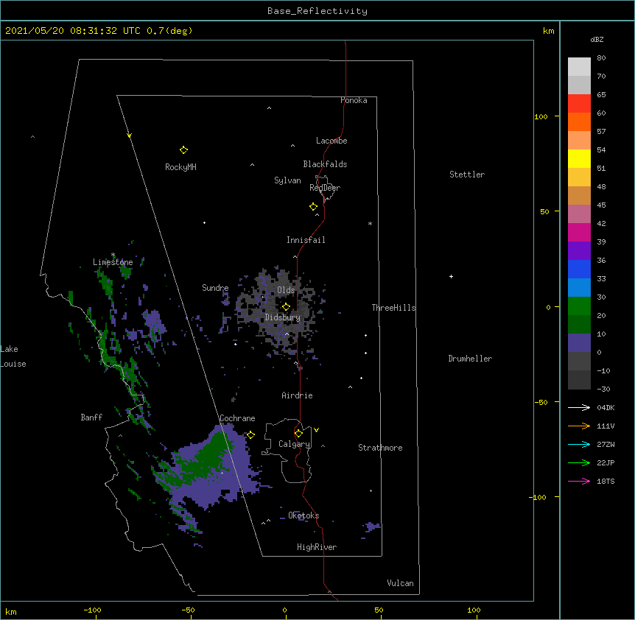Click the -100 tick on bottom axis
This screenshot has height=620, width=635.
92,610
